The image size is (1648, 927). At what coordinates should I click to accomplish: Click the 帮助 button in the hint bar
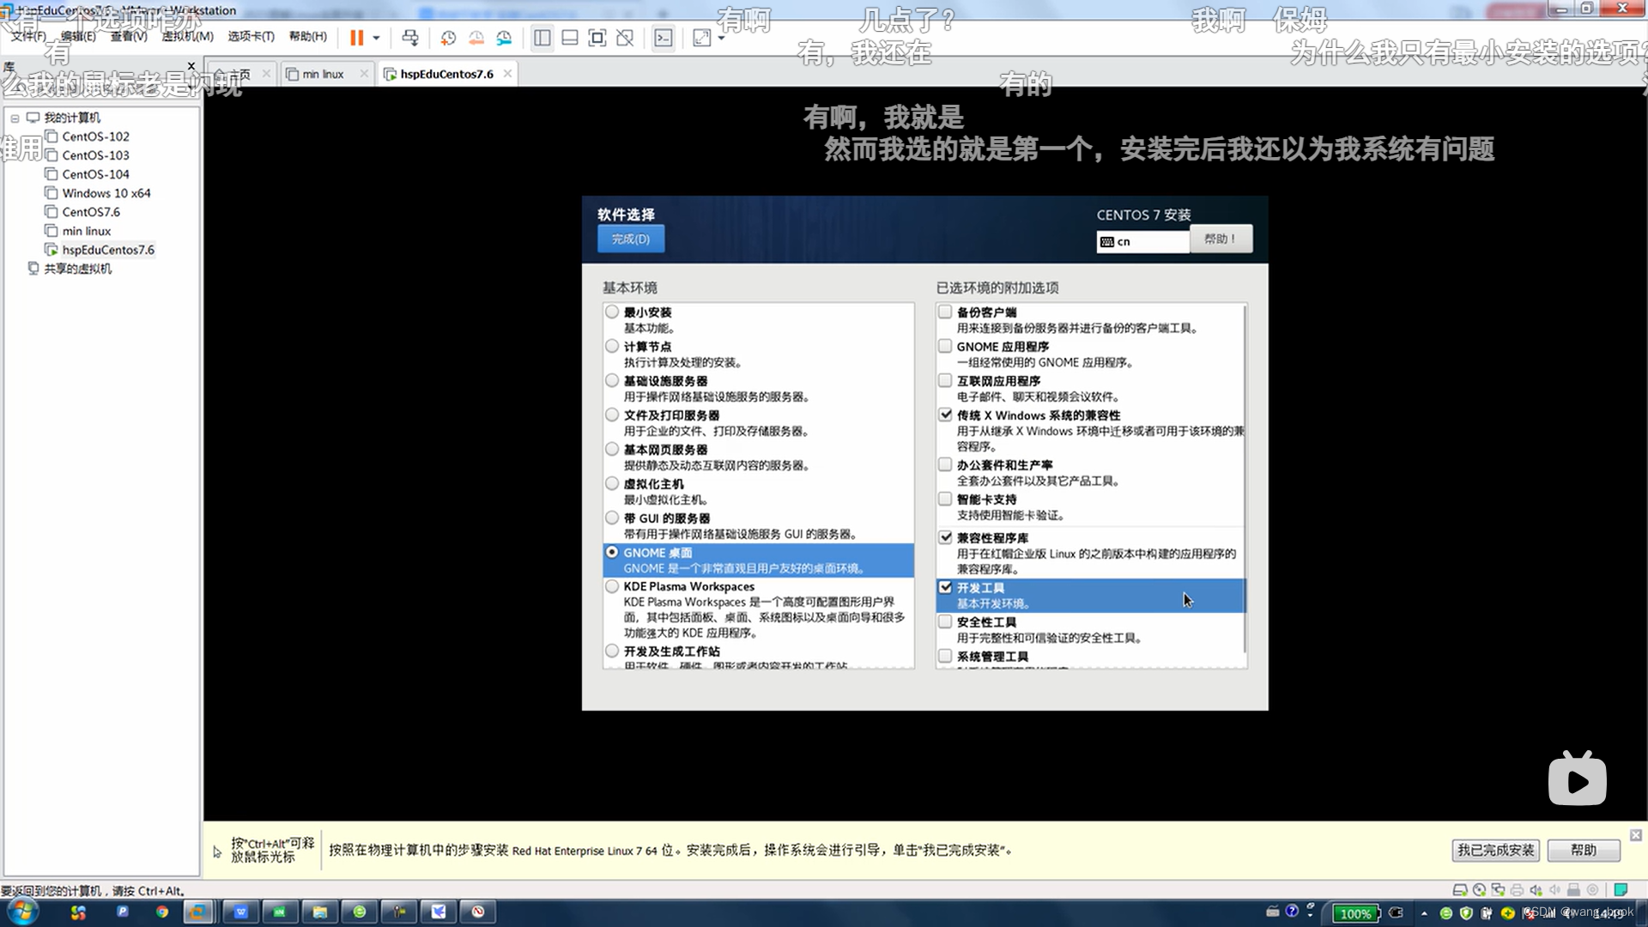click(1584, 850)
